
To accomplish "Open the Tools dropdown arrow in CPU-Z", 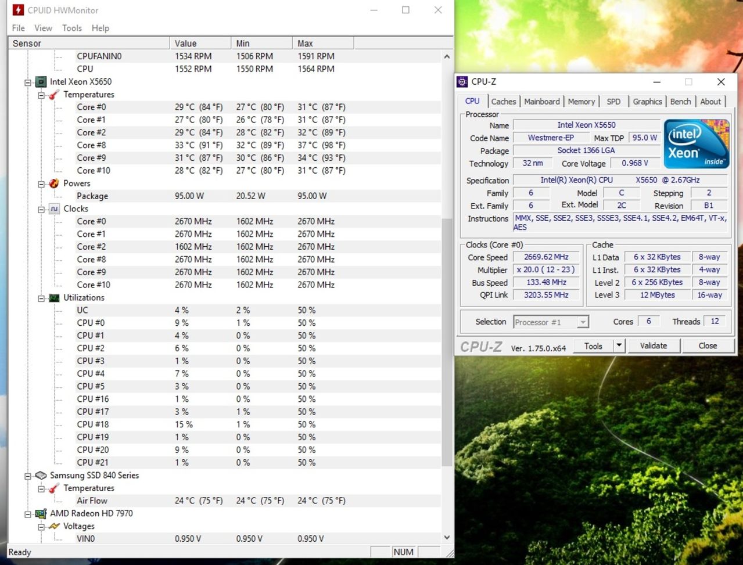I will (619, 346).
